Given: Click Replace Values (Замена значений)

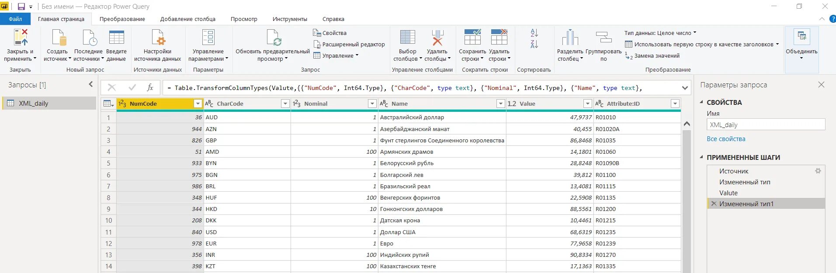Looking at the screenshot, I should pos(652,55).
